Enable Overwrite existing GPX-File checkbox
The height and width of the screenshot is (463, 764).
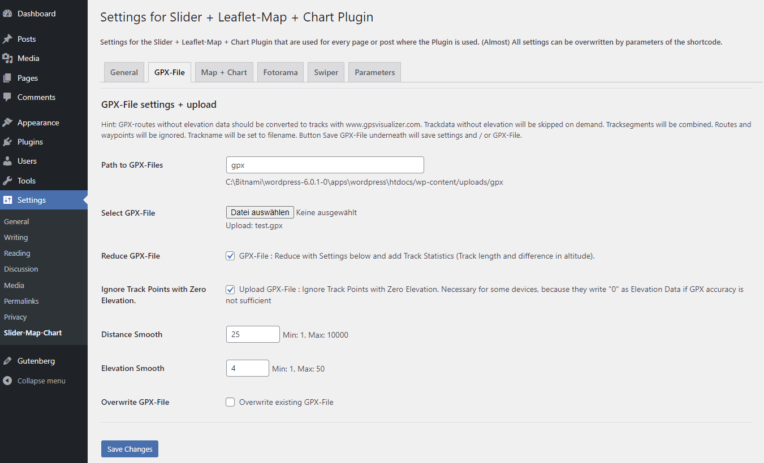click(x=230, y=402)
